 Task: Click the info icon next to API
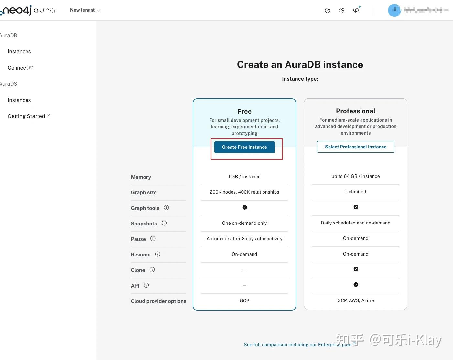146,285
